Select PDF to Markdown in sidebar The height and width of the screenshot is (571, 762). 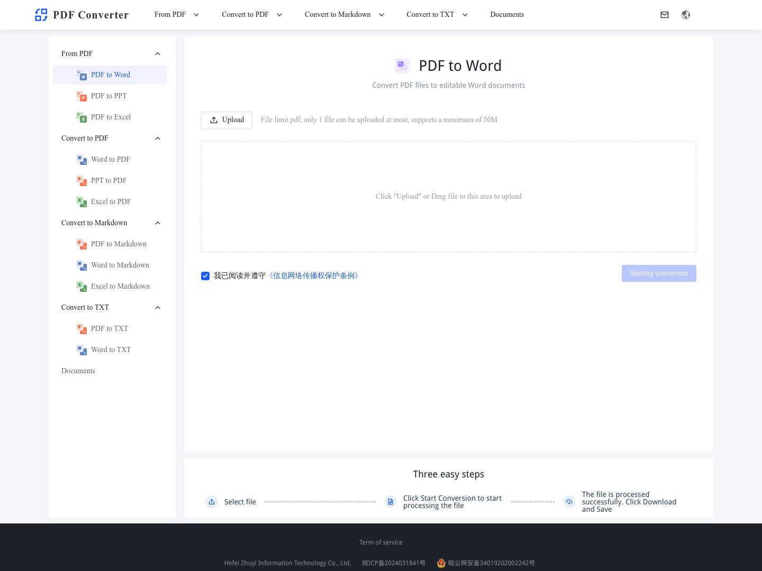point(110,244)
